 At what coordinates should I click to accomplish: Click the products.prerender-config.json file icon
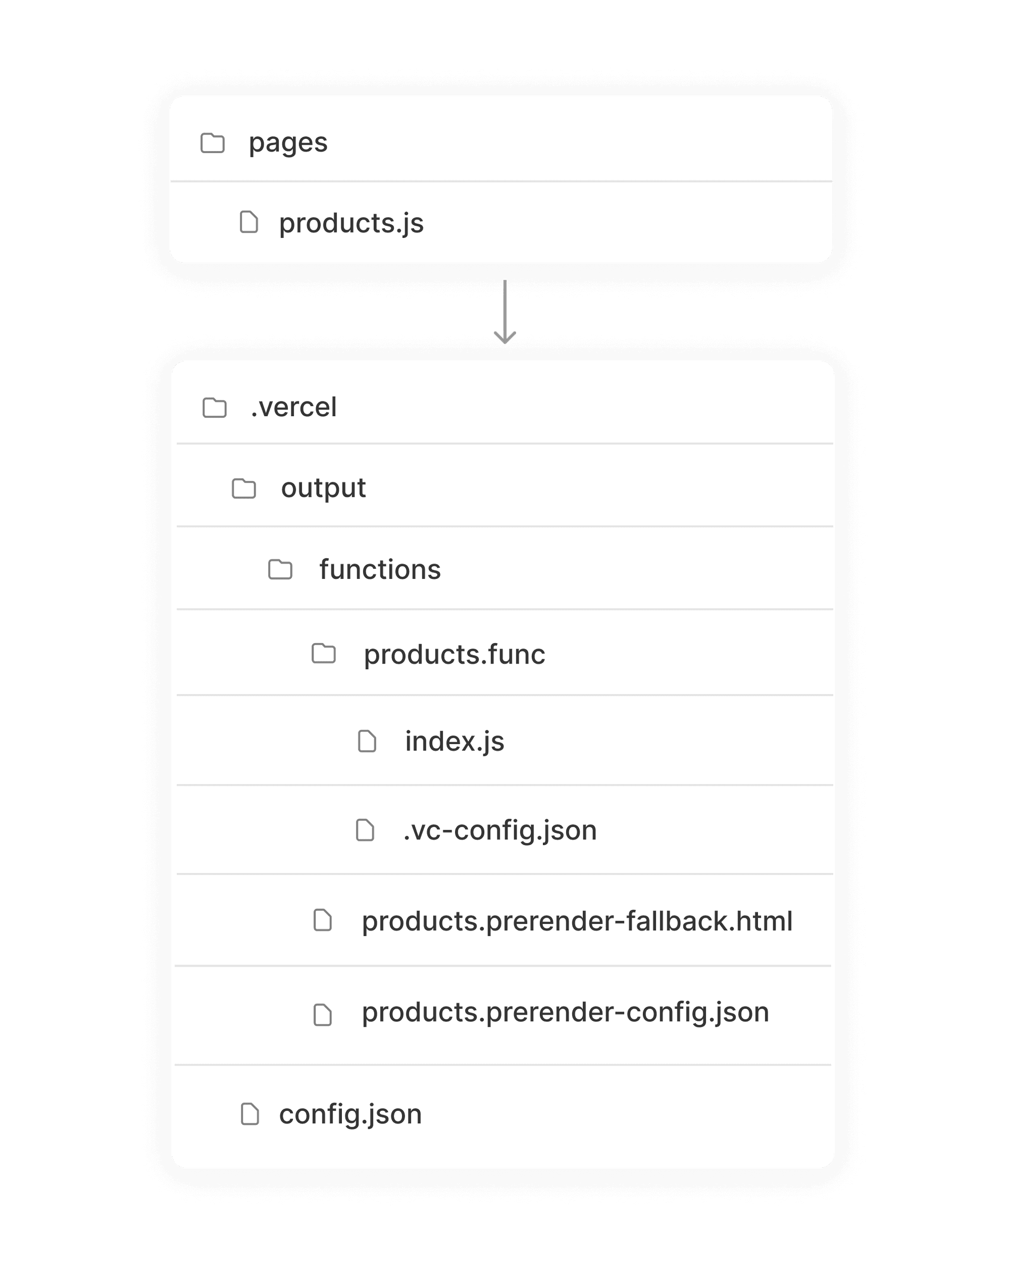tap(322, 1014)
